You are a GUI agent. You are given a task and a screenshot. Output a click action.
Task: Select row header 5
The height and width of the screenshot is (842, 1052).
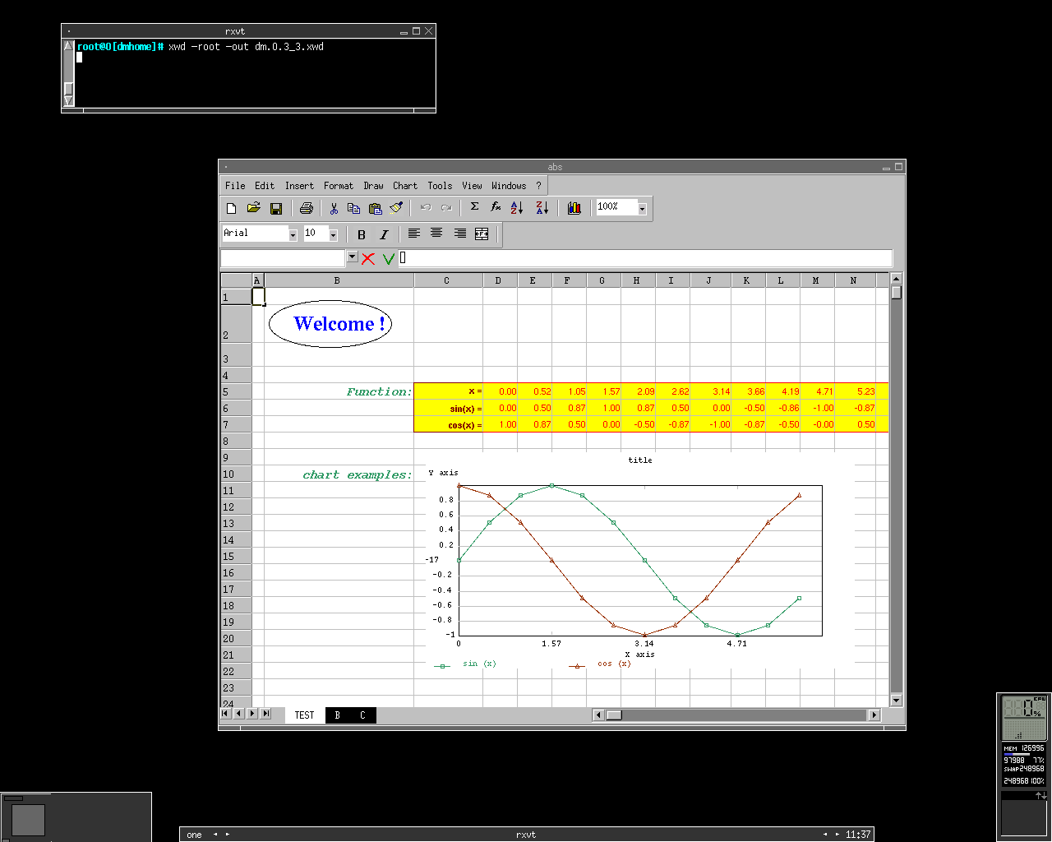tap(236, 392)
